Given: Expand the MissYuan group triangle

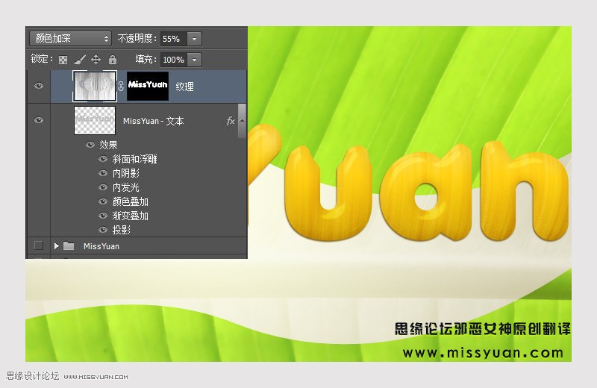Looking at the screenshot, I should tap(57, 246).
